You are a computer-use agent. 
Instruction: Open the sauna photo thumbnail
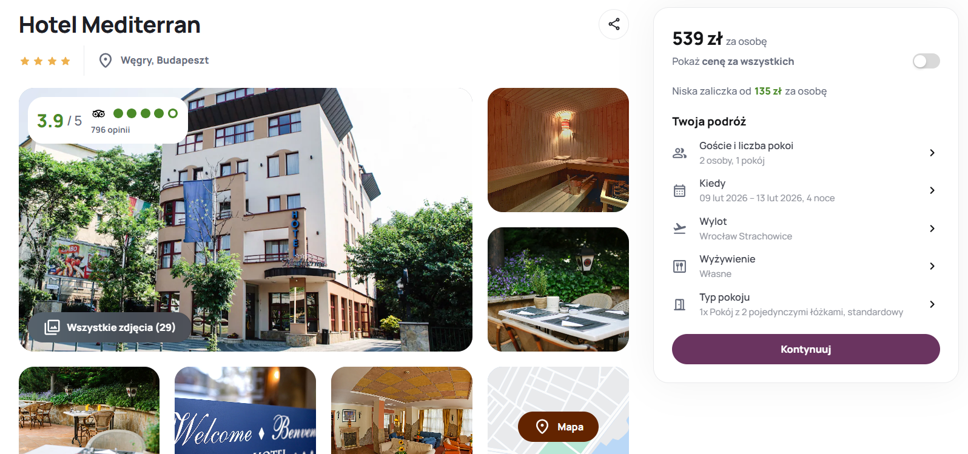(x=558, y=150)
